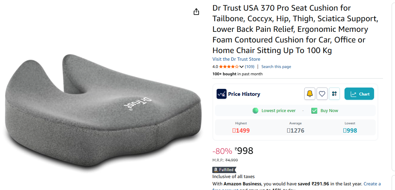The image size is (395, 190).
Task: Add to wishlist with the heart icon
Action: pos(322,94)
